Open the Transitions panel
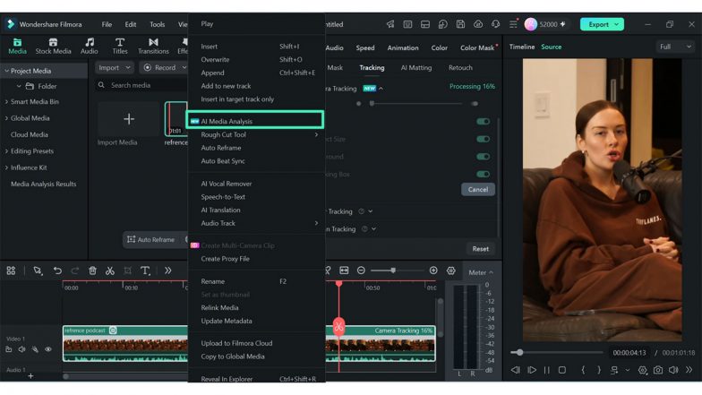The image size is (702, 395). point(153,47)
